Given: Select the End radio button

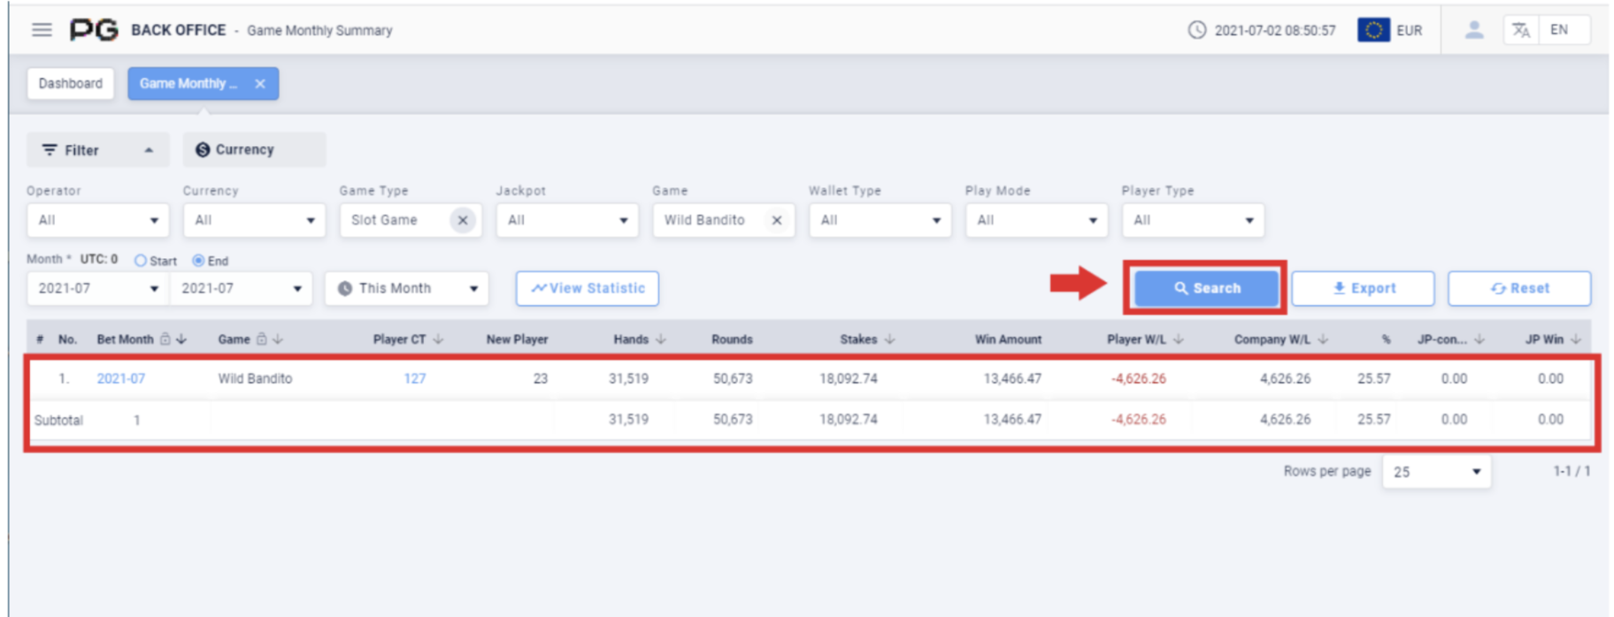Looking at the screenshot, I should [198, 261].
